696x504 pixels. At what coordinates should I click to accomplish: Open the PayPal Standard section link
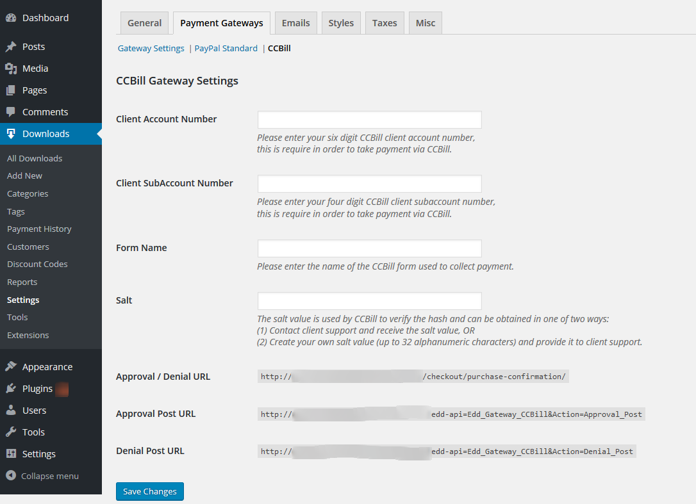click(226, 48)
